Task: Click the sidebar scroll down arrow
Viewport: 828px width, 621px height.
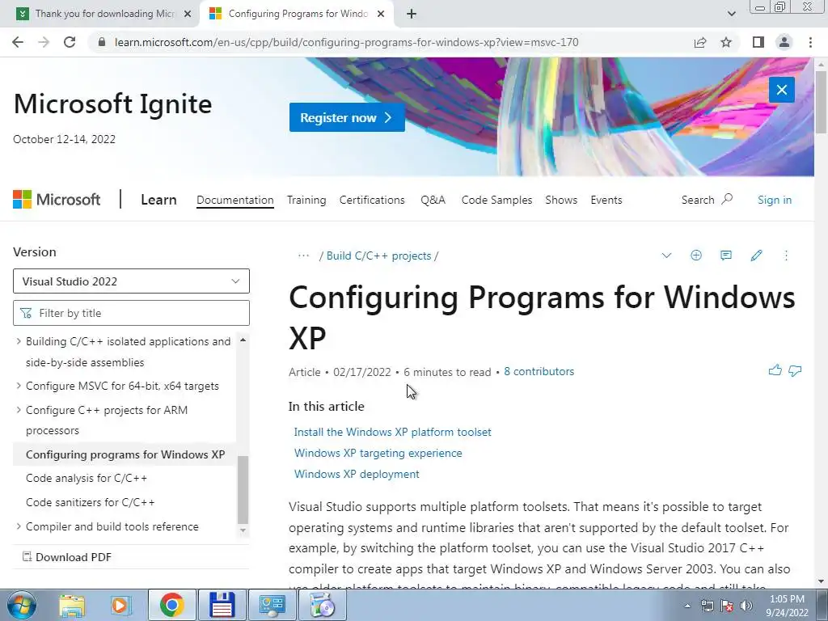Action: pos(243,530)
